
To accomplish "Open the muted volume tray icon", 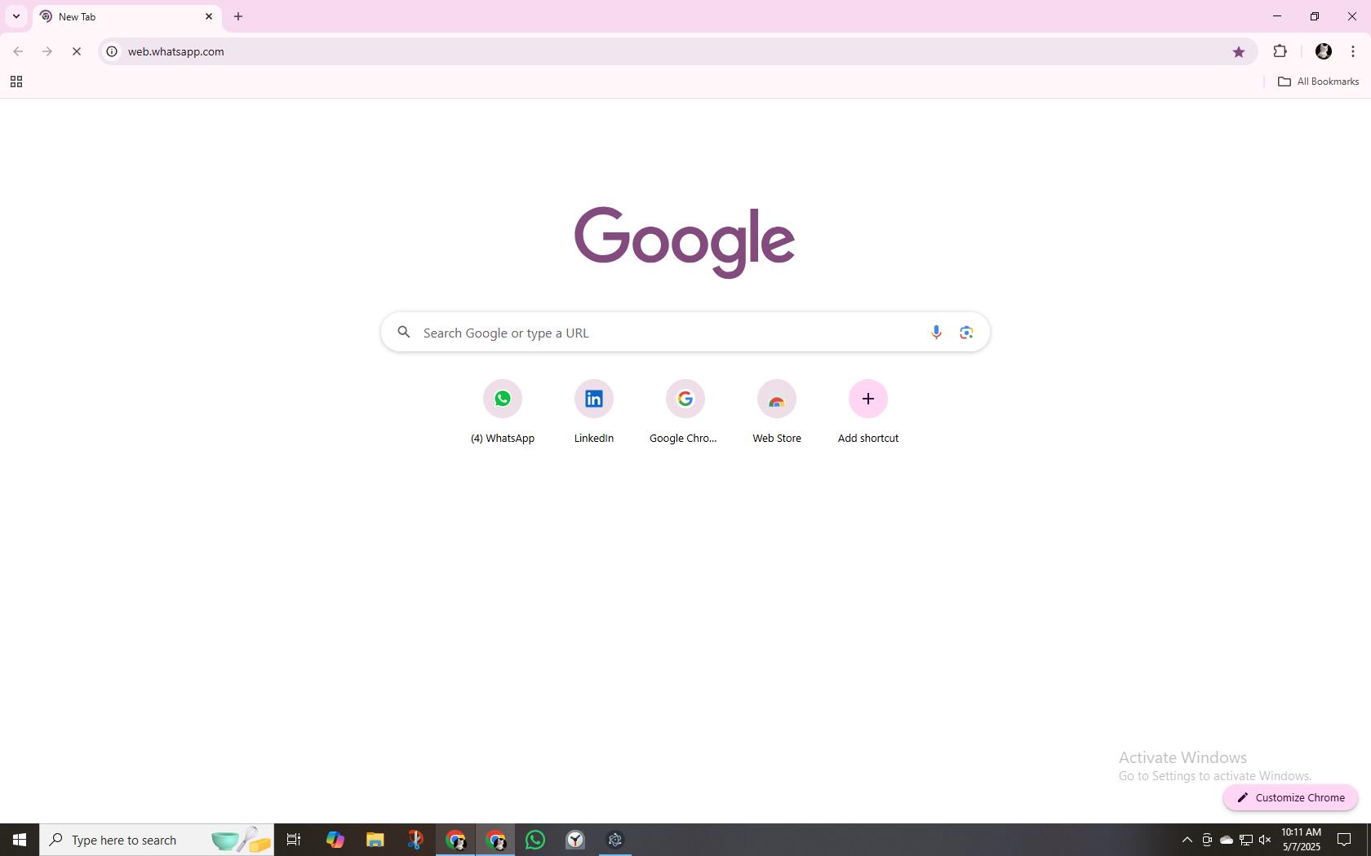I will click(1265, 840).
